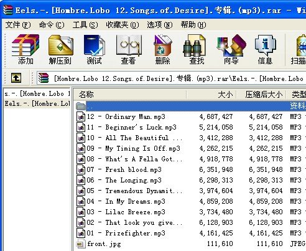Open the 工具(S) menu
The width and height of the screenshot is (306, 251).
click(85, 25)
